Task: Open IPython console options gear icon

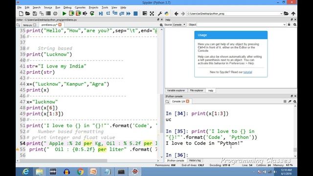Action: (295, 101)
